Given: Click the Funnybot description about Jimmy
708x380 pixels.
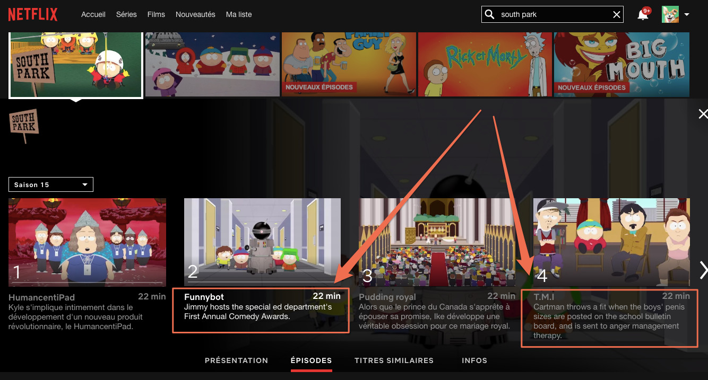Looking at the screenshot, I should tap(258, 312).
